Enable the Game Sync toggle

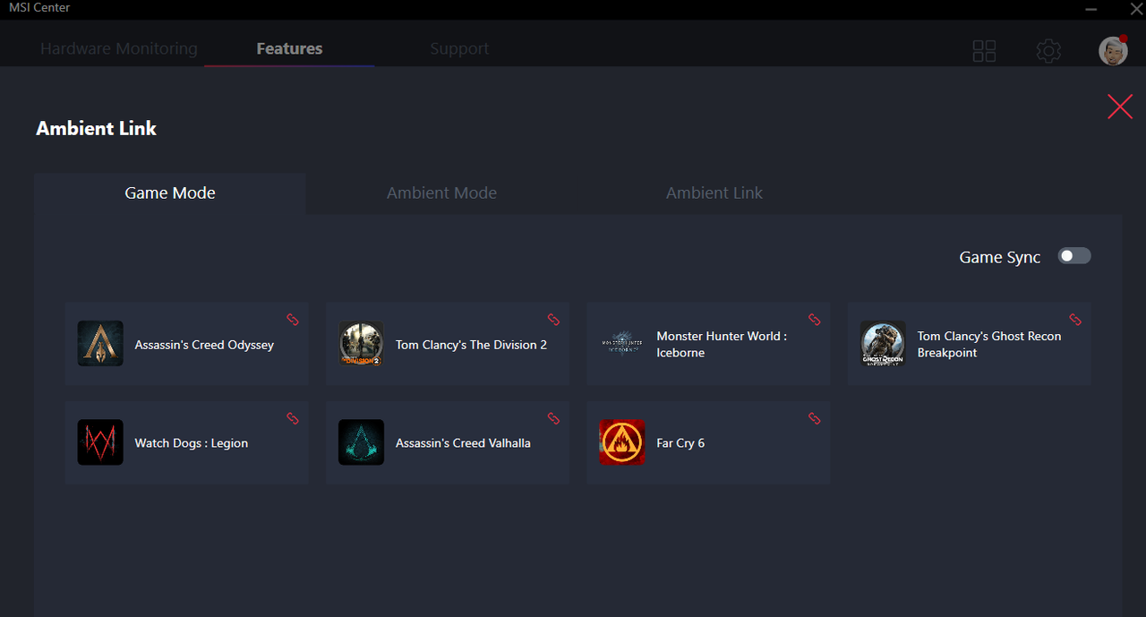pos(1074,256)
